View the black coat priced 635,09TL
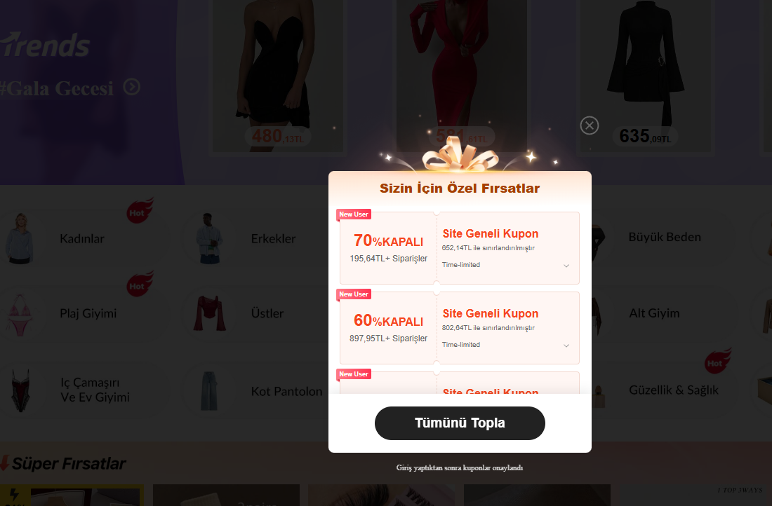 tap(645, 76)
